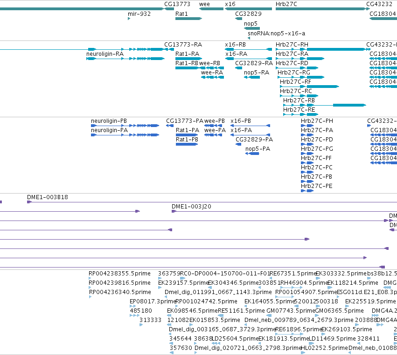Image resolution: width=397 pixels, height=355 pixels.
Task: Click the CG32829 gene label
Action: (248, 14)
